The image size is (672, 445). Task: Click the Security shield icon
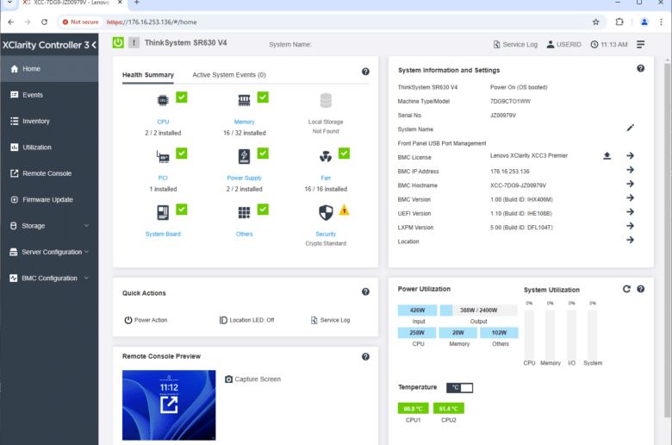click(326, 212)
